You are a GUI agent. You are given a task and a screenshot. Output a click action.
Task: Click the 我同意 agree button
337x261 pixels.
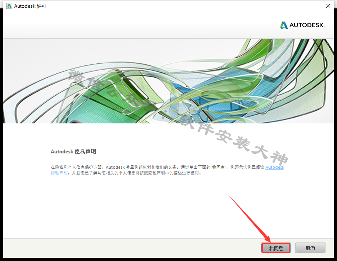(276, 248)
